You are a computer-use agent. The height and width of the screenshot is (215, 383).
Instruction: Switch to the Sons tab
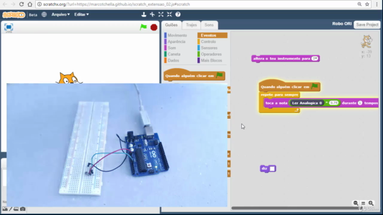point(209,25)
